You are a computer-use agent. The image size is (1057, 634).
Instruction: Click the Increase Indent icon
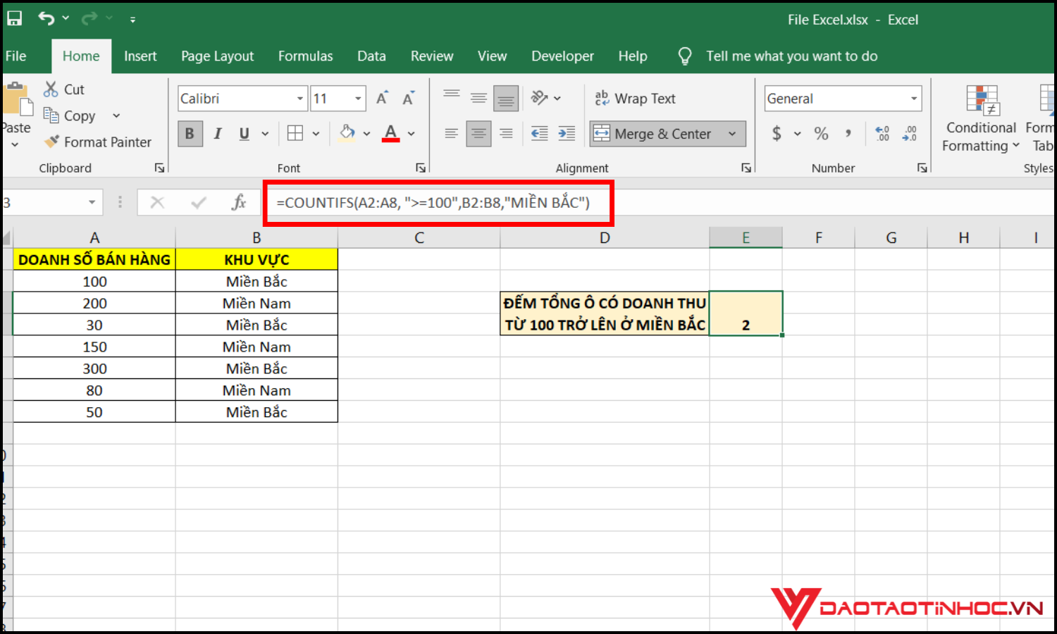pos(567,133)
